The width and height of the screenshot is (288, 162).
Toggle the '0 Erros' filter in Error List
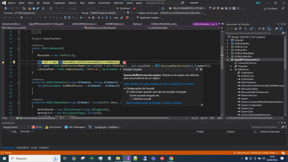37,127
